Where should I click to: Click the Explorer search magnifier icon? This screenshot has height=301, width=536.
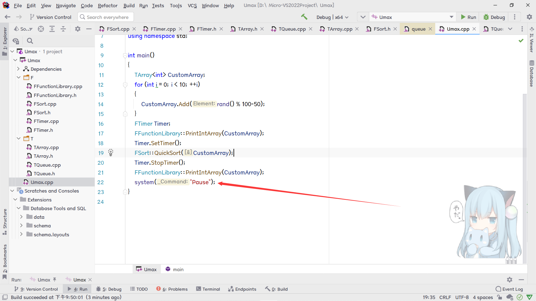coord(30,41)
